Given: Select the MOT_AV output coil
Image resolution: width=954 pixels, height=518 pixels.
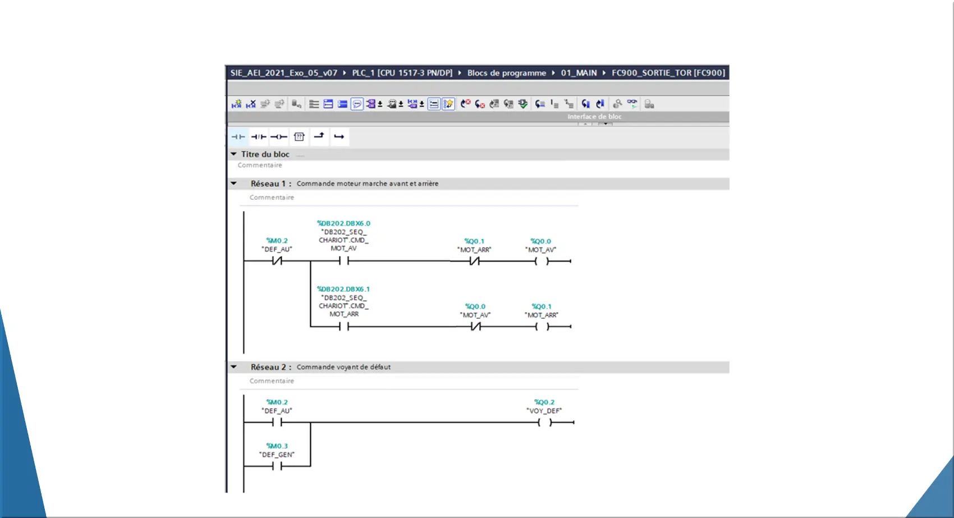Looking at the screenshot, I should pos(542,261).
